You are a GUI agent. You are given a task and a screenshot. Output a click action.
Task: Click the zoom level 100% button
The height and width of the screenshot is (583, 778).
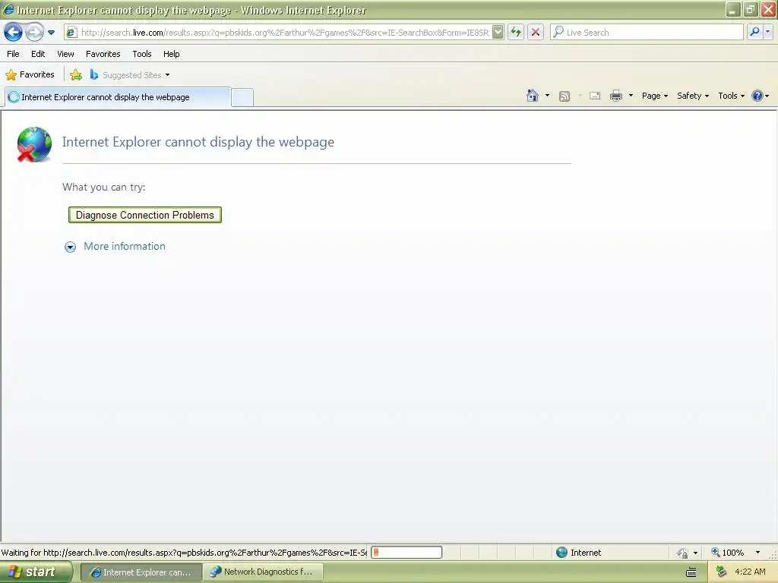[x=728, y=553]
